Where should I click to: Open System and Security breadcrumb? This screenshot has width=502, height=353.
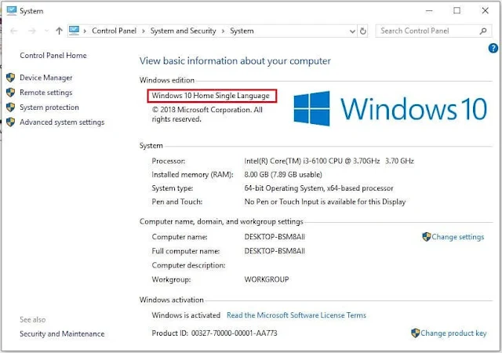tap(183, 31)
